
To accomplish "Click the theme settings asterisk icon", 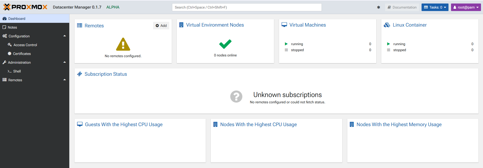I will pyautogui.click(x=378, y=7).
